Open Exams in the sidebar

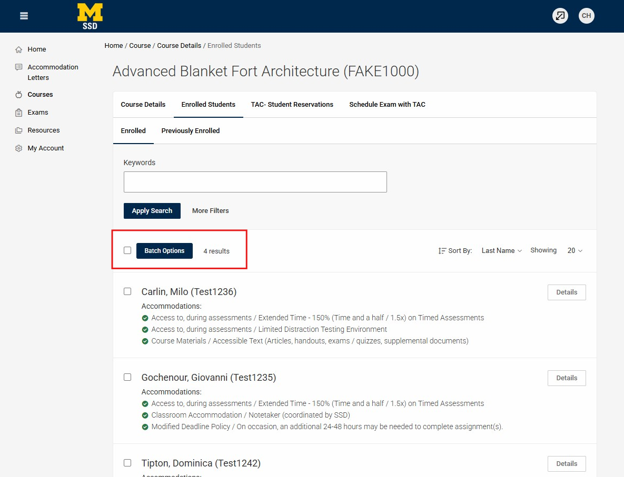click(38, 113)
